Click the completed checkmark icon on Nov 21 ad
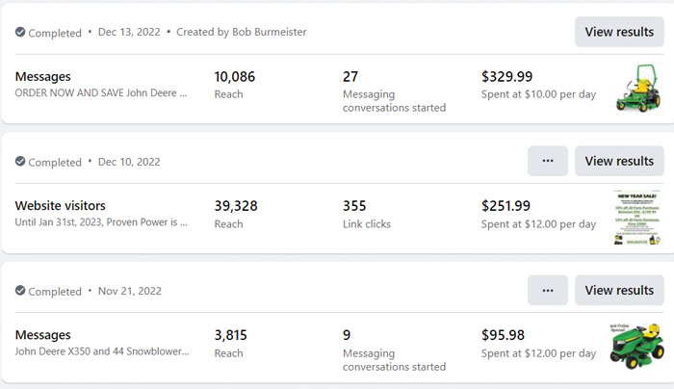 click(20, 291)
